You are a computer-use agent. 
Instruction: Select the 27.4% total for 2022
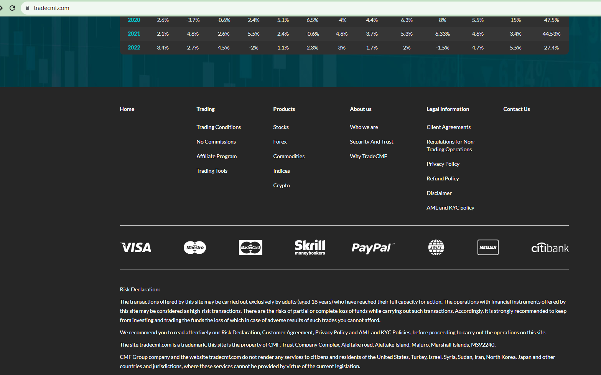[x=552, y=48]
